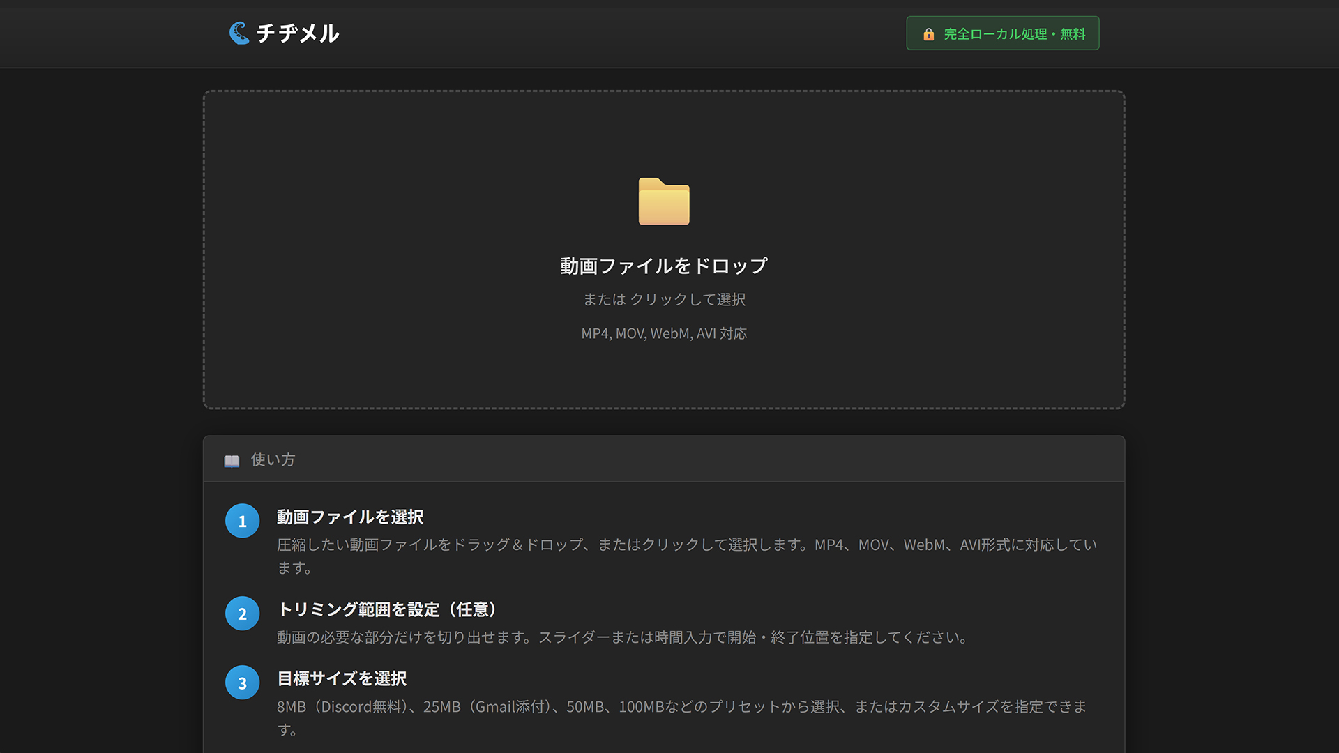Image resolution: width=1339 pixels, height=753 pixels.
Task: Click the トリミング範囲を設定（任意） step title
Action: click(387, 609)
